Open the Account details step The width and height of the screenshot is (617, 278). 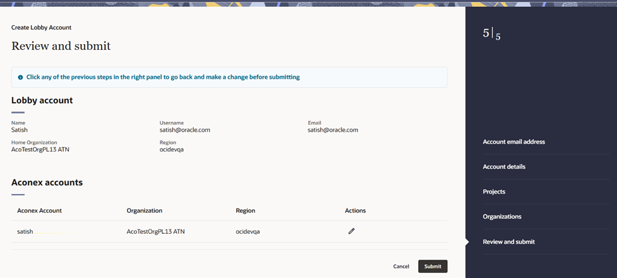tap(504, 167)
